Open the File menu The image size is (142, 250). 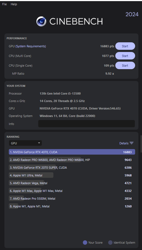point(4,4)
